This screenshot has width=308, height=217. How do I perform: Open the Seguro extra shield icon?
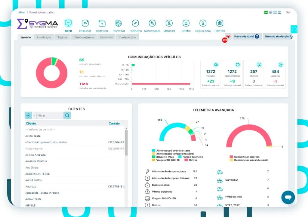[x=203, y=23]
